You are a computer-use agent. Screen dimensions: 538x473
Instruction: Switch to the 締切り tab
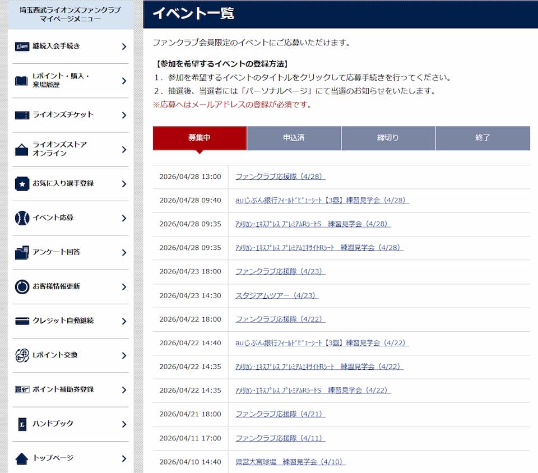pyautogui.click(x=388, y=138)
